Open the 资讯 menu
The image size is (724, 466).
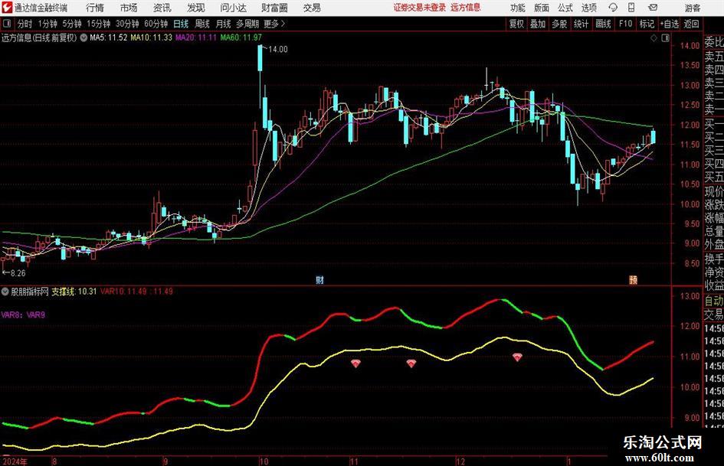coord(162,8)
